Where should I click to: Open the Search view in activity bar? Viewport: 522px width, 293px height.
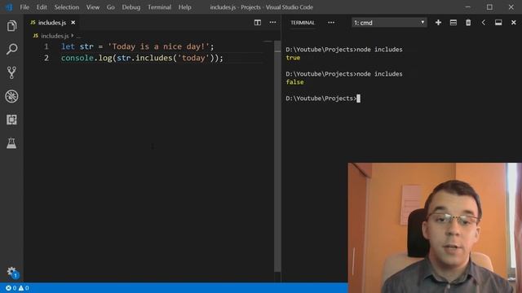11,49
